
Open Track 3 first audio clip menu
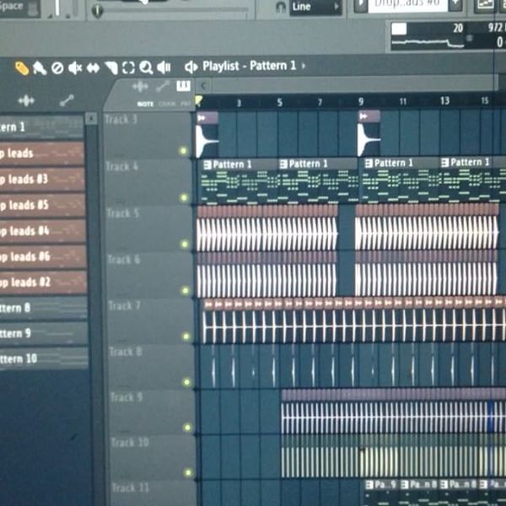pyautogui.click(x=202, y=118)
